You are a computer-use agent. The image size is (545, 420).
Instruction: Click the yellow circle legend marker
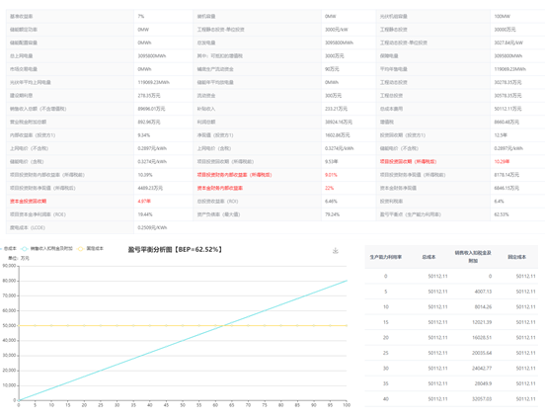tap(80, 248)
